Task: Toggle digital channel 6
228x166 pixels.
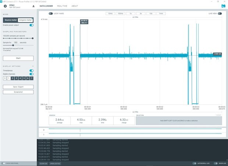Action: pos(28,78)
